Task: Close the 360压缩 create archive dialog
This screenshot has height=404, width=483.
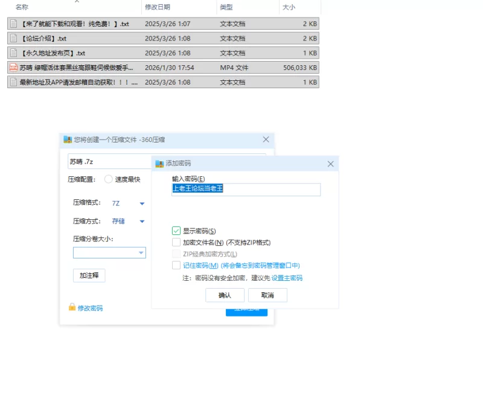Action: point(266,139)
